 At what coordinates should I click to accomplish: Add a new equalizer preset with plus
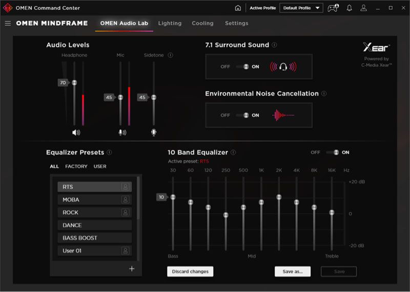tap(132, 268)
